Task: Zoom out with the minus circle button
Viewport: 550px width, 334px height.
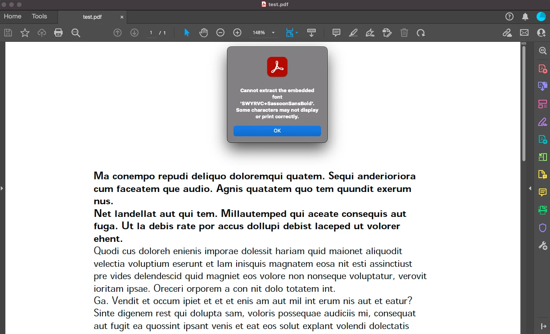Action: point(220,33)
